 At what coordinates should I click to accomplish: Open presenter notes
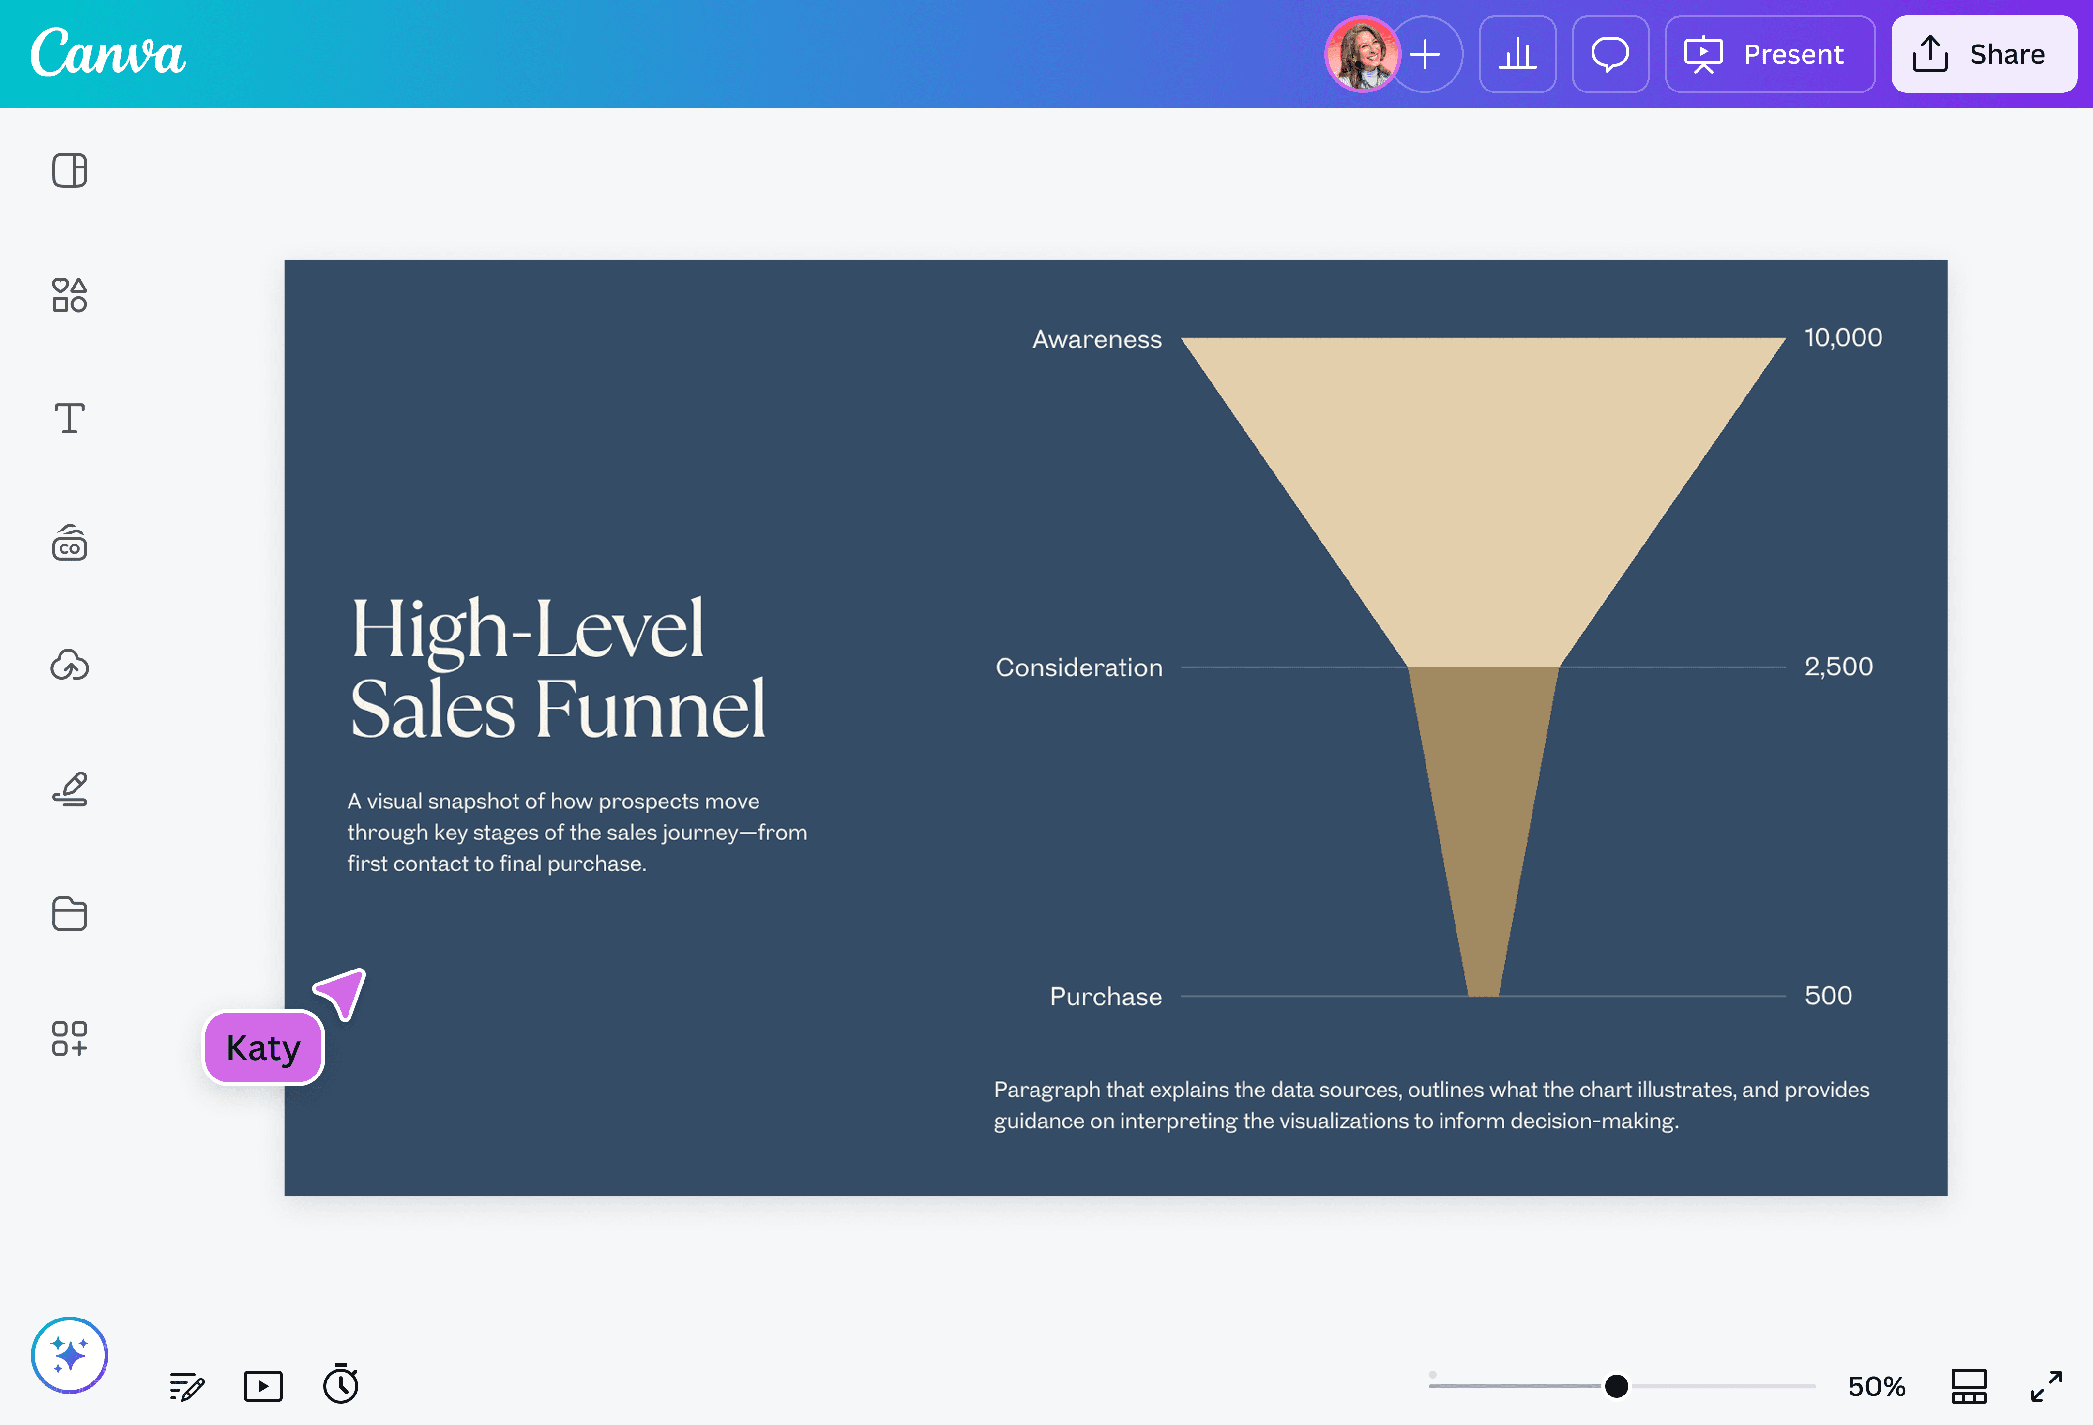(185, 1386)
